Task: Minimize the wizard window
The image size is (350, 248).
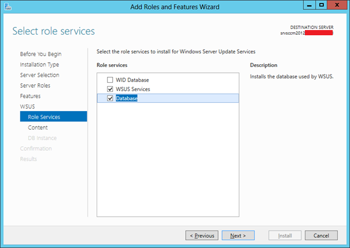Action: (310, 5)
